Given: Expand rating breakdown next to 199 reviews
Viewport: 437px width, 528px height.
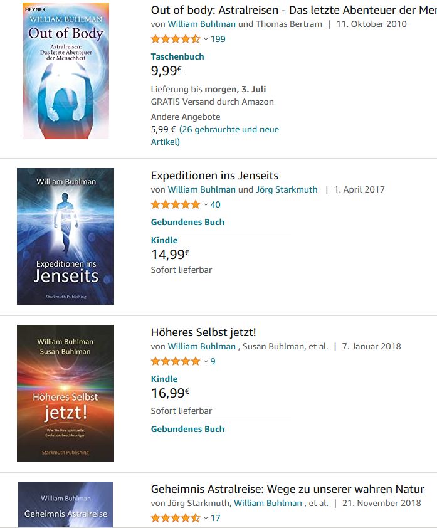Looking at the screenshot, I should click(206, 39).
